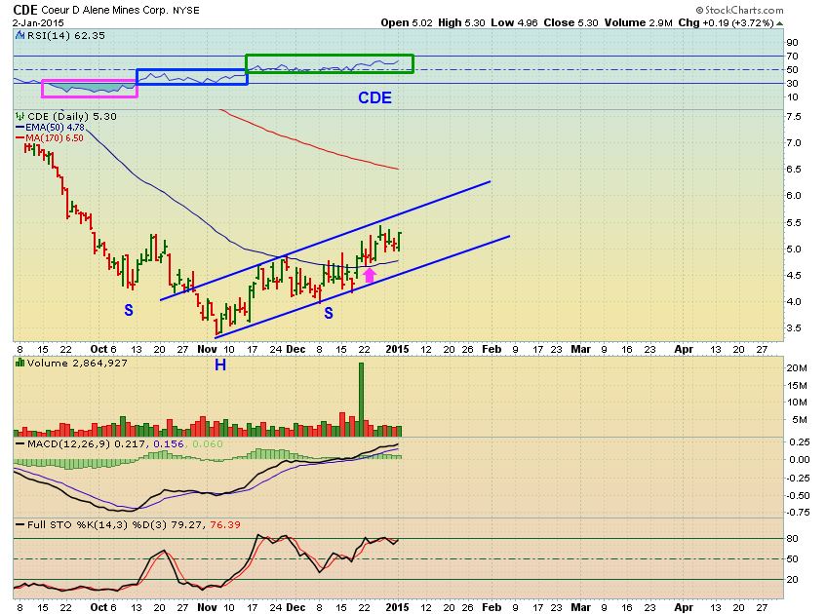826x614 pixels.
Task: Click the MACD(12,26,9) 0.217 label
Action: pyautogui.click(x=87, y=443)
